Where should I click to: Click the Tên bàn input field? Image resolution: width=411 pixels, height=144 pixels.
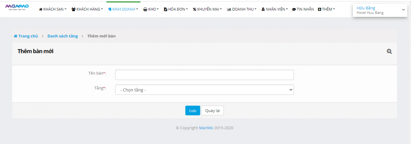[x=204, y=75]
